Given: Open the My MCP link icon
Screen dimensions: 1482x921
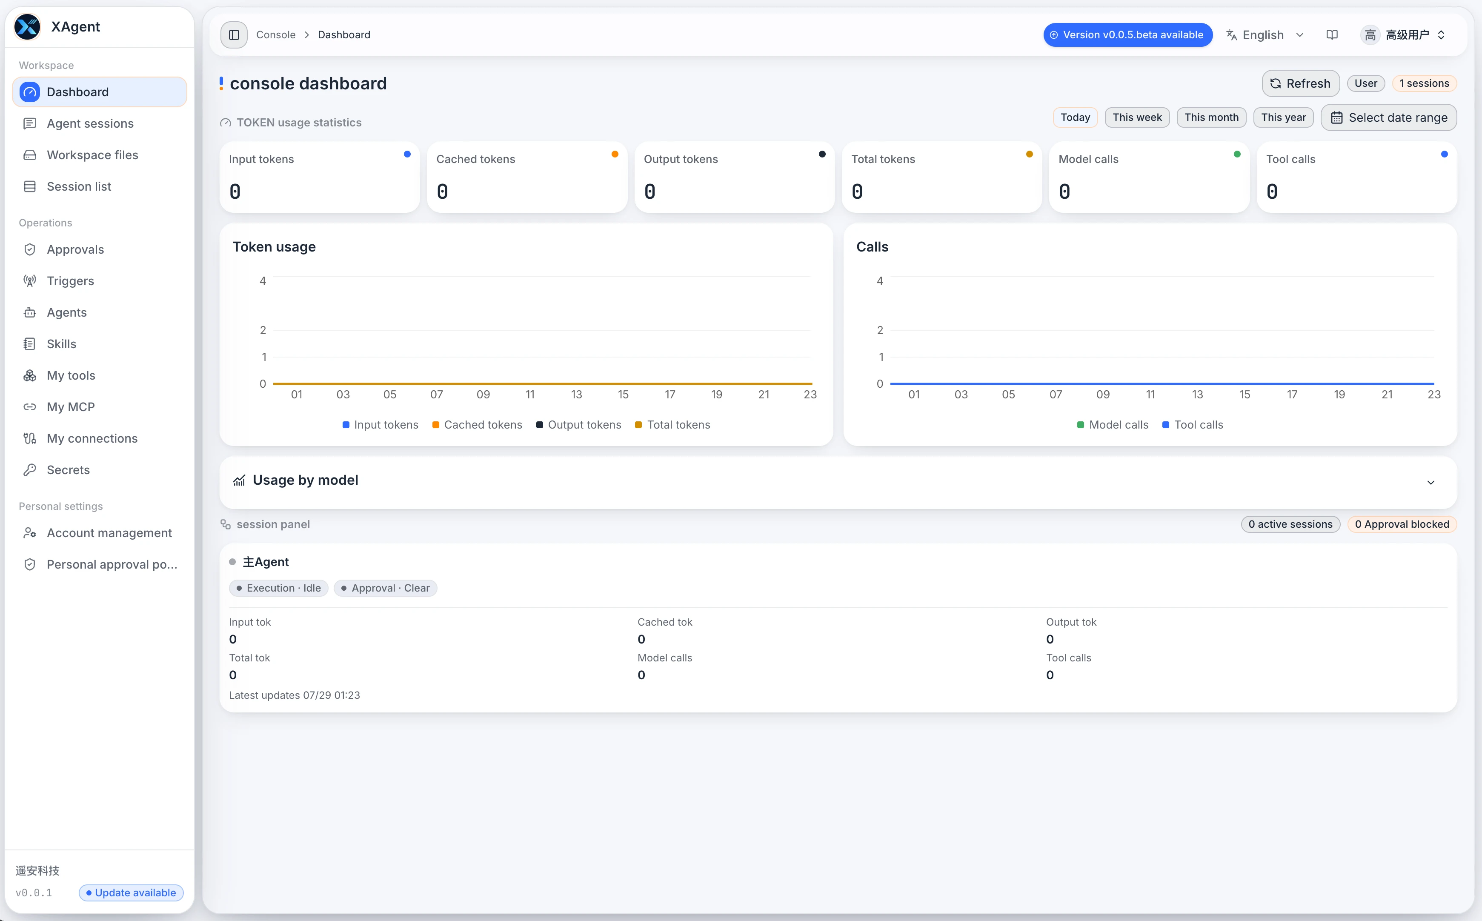Looking at the screenshot, I should click(29, 407).
